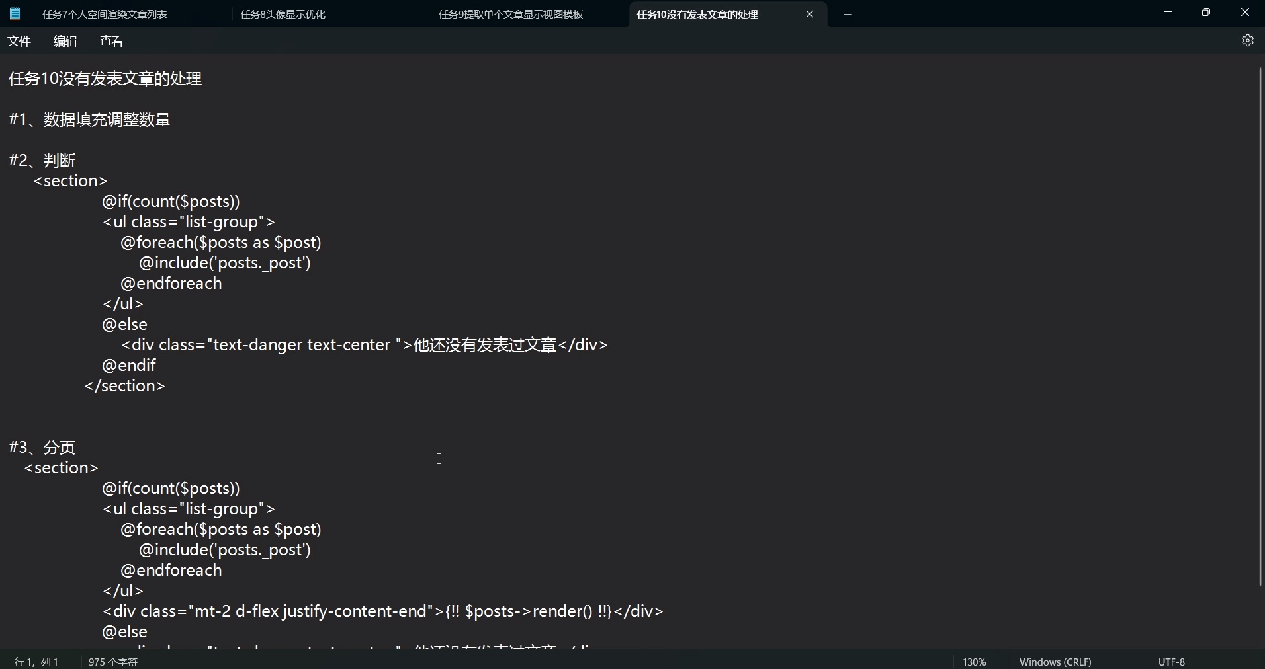The width and height of the screenshot is (1265, 669).
Task: Select the active 任务10没有发表文章的处理 tab
Action: (698, 14)
